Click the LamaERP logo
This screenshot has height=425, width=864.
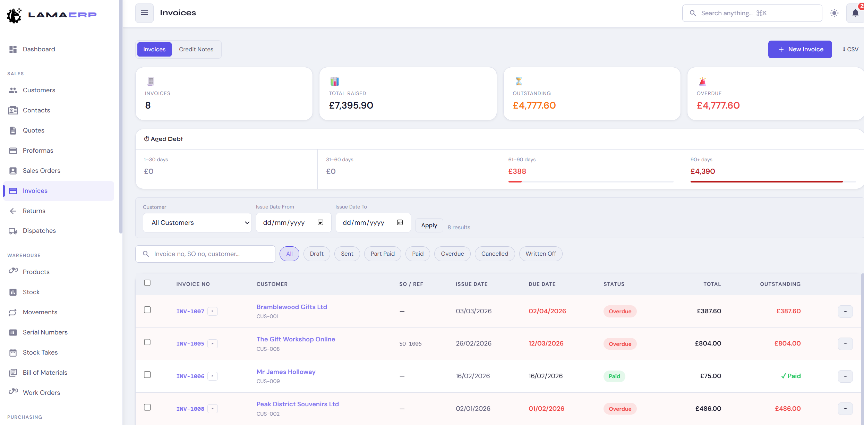coord(52,15)
